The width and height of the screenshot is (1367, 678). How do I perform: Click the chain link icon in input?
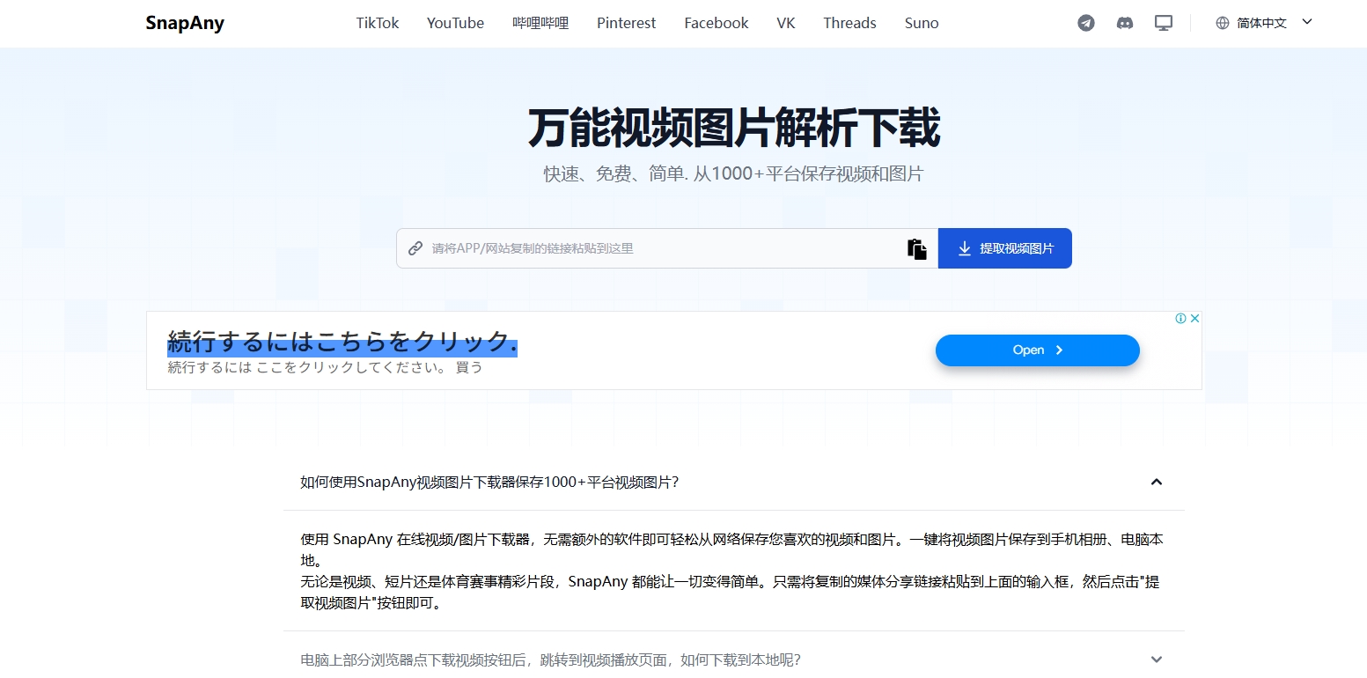[415, 248]
